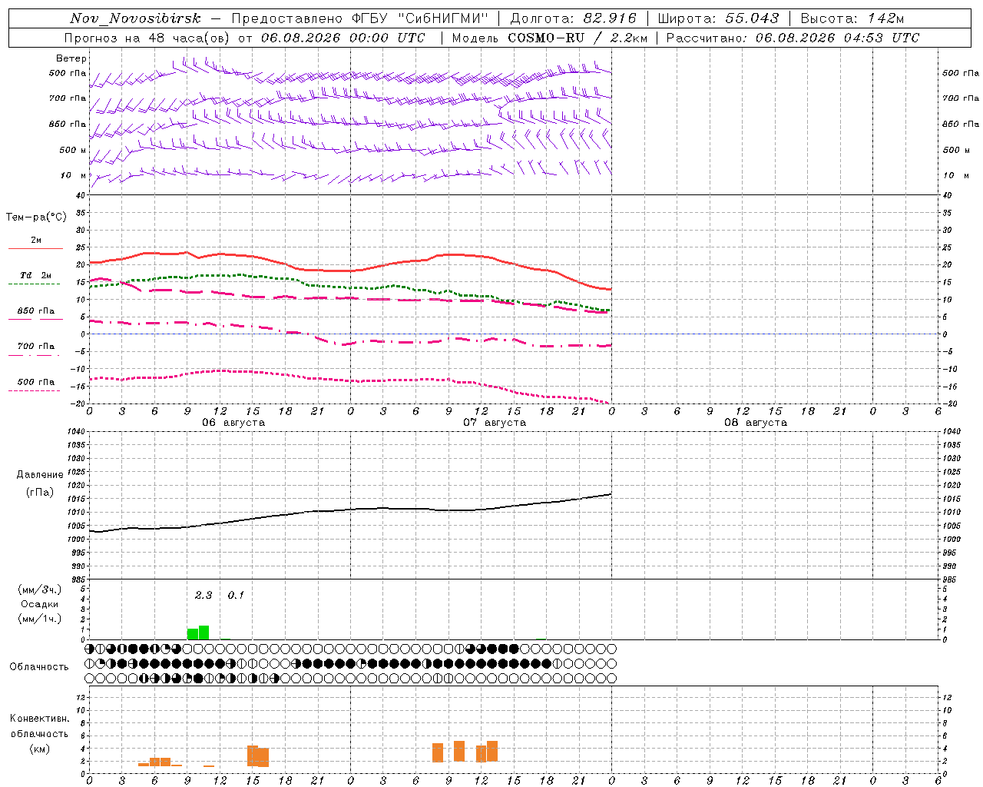Screen dimensions: 983x787
Task: Select the Давление pressure panel label
Action: [x=40, y=475]
